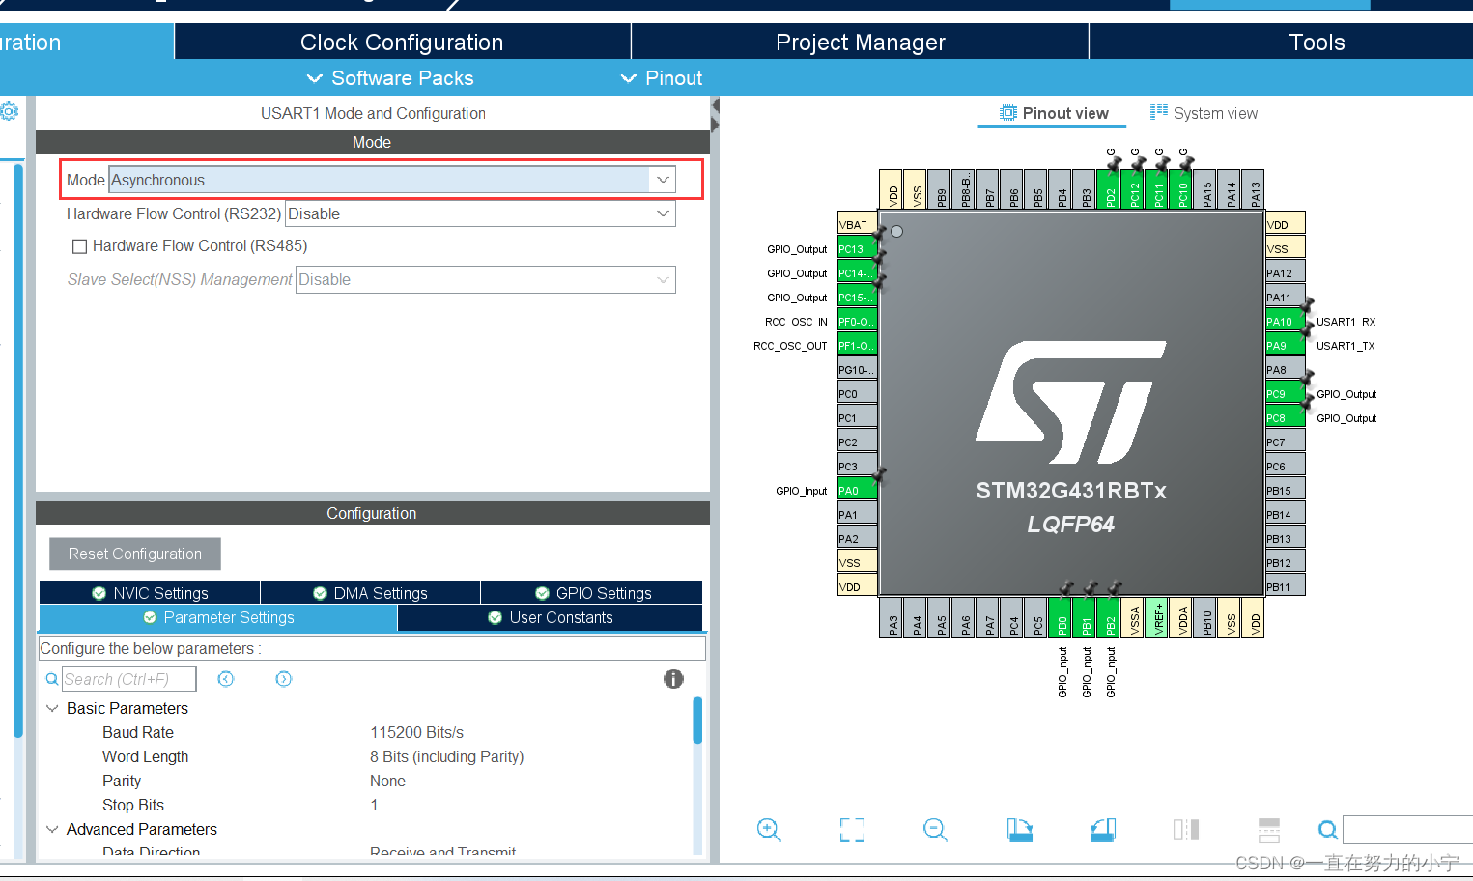Open NVIC Settings tab
This screenshot has width=1473, height=881.
[x=150, y=593]
